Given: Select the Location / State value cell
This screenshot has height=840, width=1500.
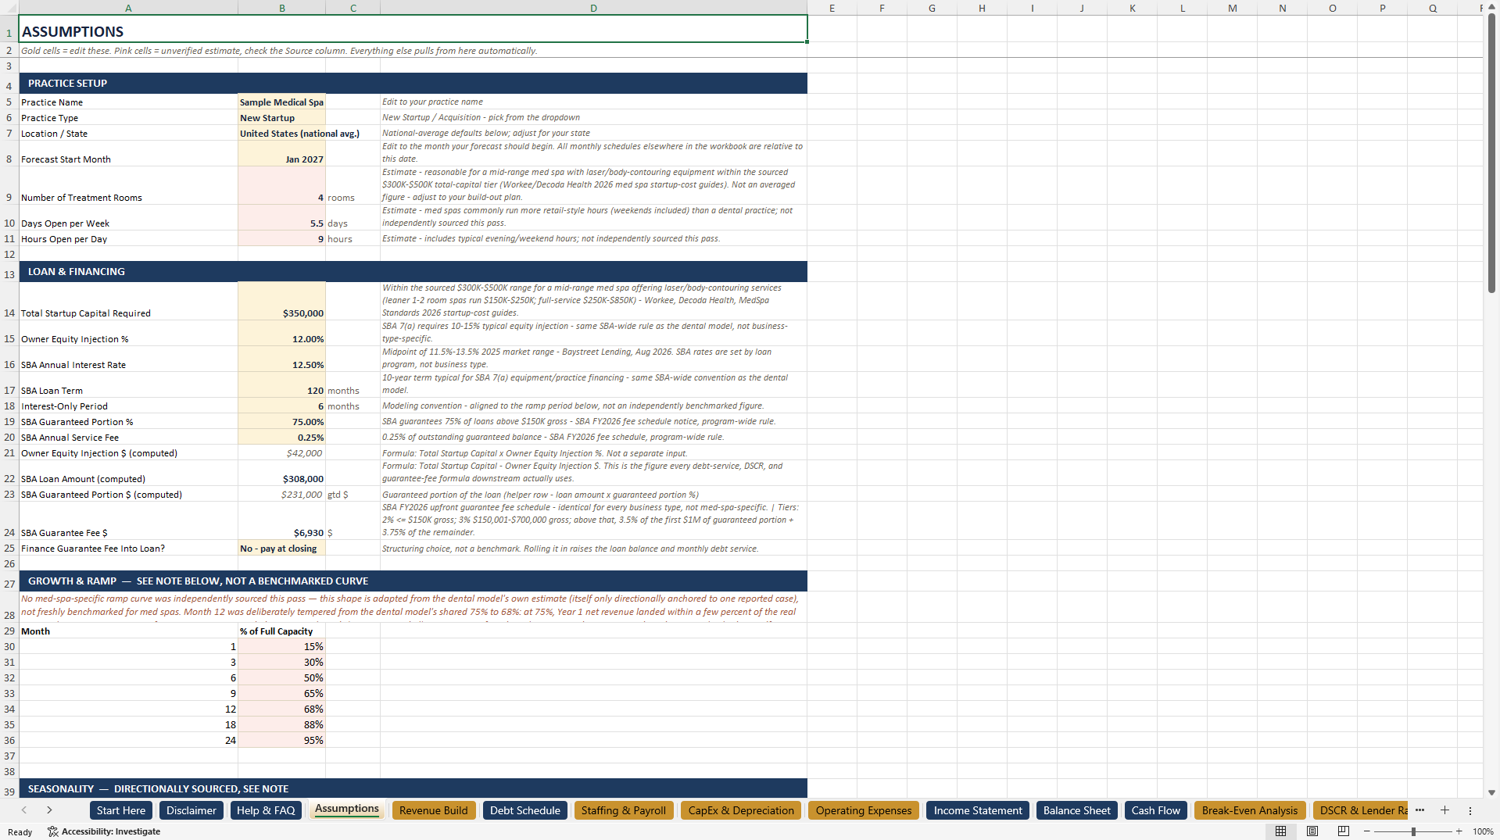Looking at the screenshot, I should tap(281, 134).
